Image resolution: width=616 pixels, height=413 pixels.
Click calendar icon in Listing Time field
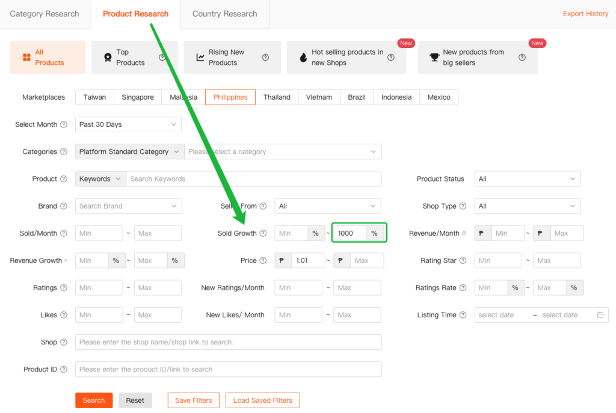point(600,315)
